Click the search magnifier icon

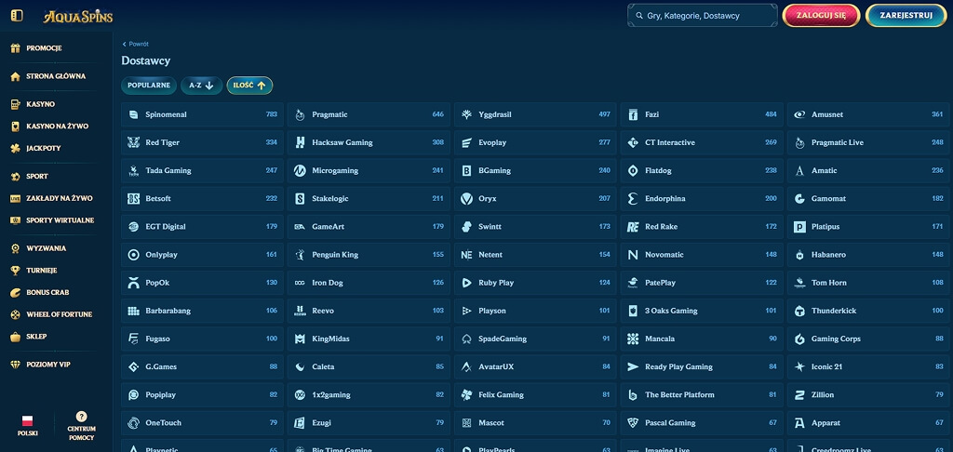[x=638, y=16]
